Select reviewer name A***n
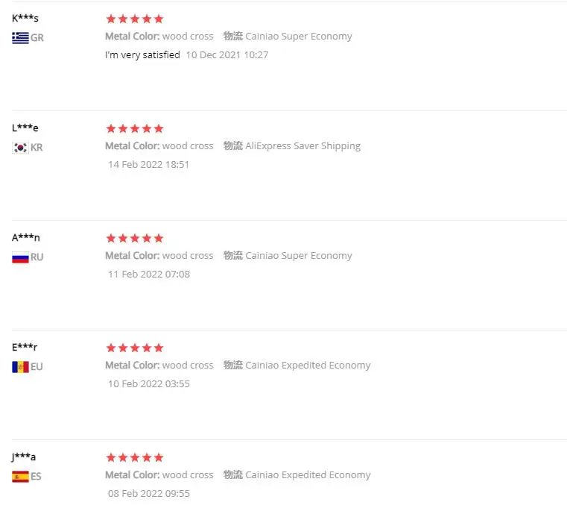This screenshot has width=567, height=514. tap(26, 238)
